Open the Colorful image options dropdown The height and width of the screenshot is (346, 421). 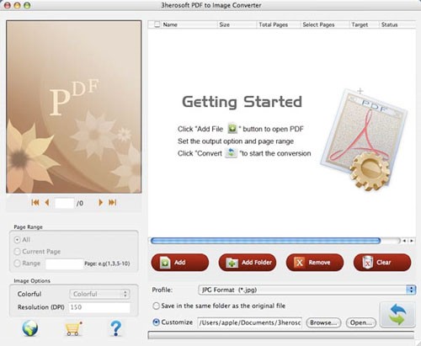[99, 294]
